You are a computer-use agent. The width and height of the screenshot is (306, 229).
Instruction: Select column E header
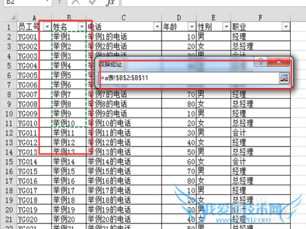pyautogui.click(x=214, y=18)
